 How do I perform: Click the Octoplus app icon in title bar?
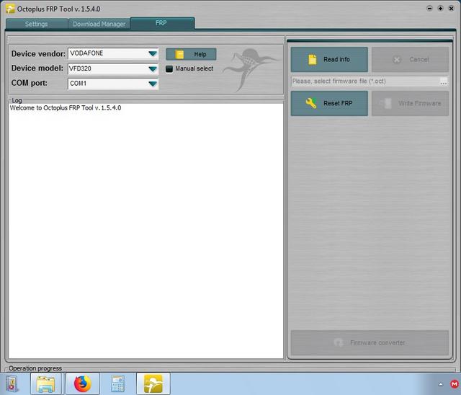click(x=10, y=9)
